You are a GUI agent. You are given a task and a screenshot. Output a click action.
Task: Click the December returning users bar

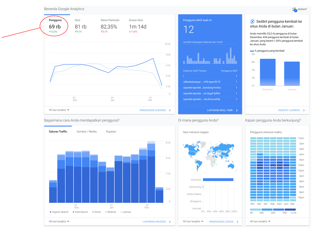268,72
